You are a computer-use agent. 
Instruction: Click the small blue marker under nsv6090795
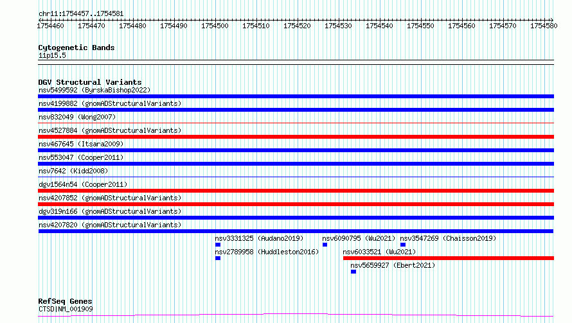[x=325, y=245]
